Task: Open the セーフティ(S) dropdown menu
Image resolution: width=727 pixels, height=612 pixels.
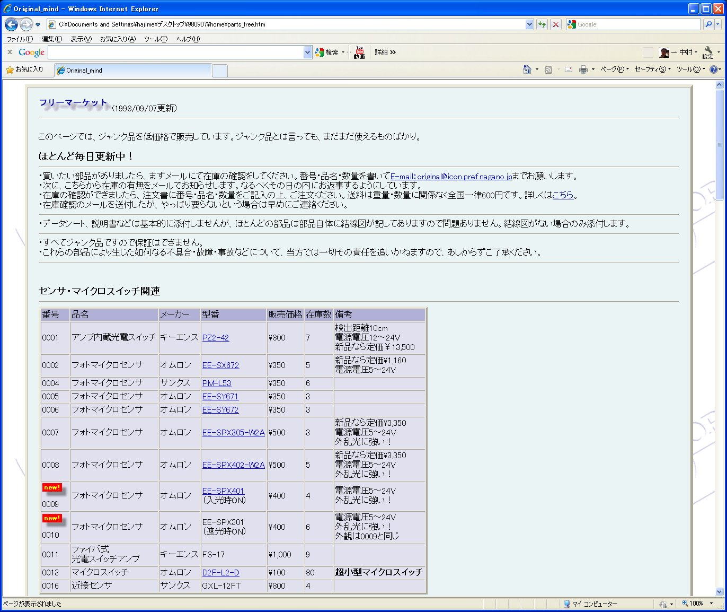Action: click(652, 69)
